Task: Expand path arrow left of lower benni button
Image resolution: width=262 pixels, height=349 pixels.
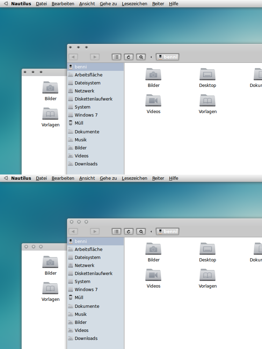Action: (151, 232)
